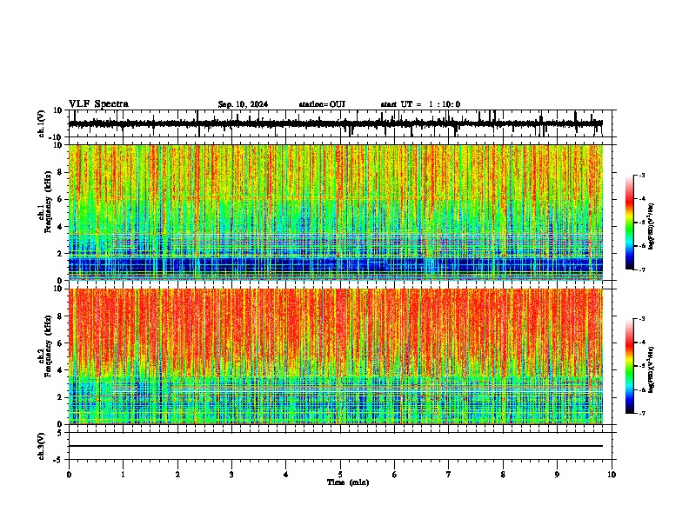Click time axis tick label "5"
The height and width of the screenshot is (532, 689).
(x=340, y=475)
